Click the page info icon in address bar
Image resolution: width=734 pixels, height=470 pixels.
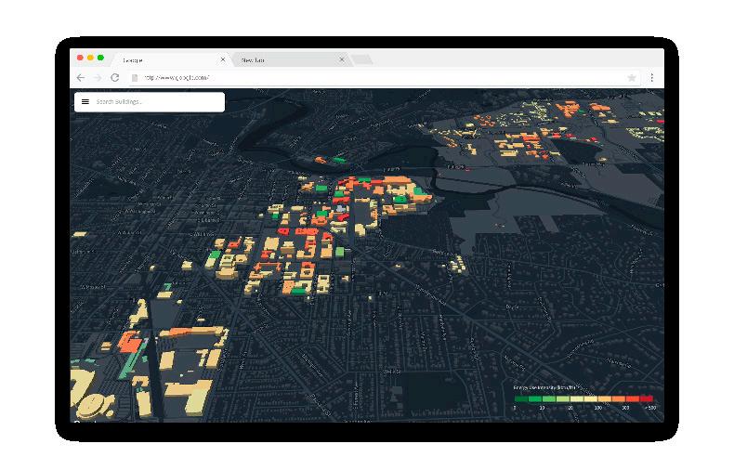click(x=135, y=78)
